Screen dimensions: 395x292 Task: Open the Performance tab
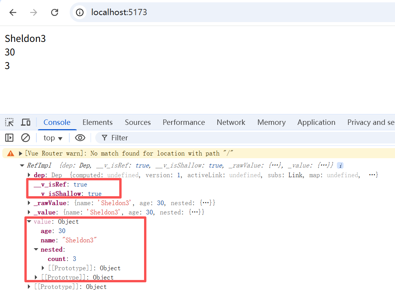(x=184, y=122)
